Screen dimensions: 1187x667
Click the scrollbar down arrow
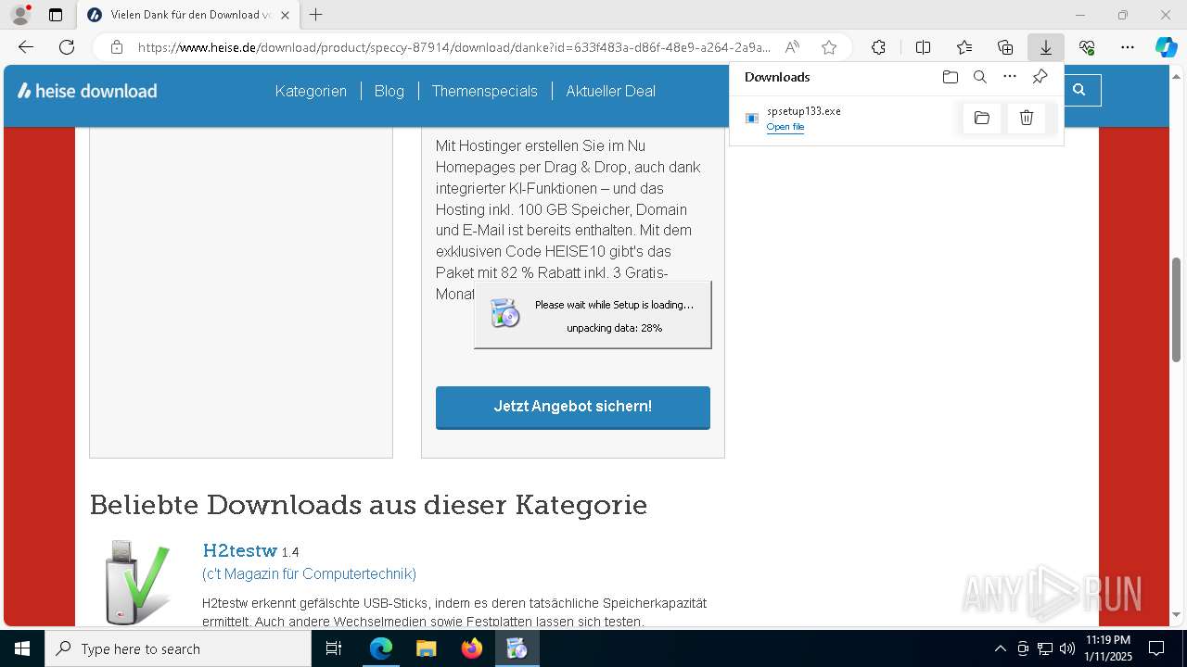click(1176, 614)
